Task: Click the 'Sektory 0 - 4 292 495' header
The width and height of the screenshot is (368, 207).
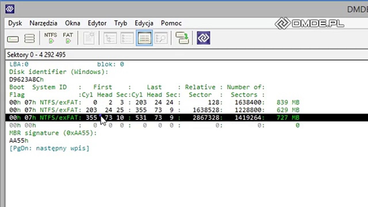Action: (x=36, y=55)
